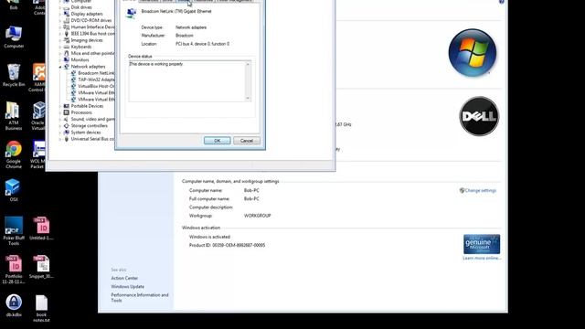
Task: Expand the Sound, video and game controllers node
Action: (x=60, y=120)
